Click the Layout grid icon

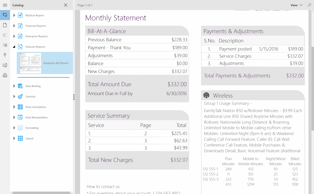[20, 138]
